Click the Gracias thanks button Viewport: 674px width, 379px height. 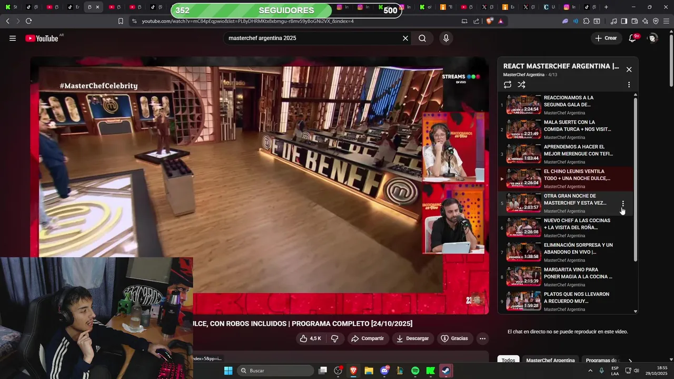[454, 338]
